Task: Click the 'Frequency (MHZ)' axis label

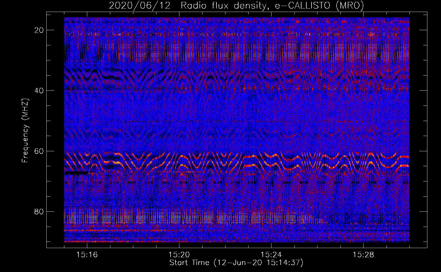Action: tap(25, 131)
